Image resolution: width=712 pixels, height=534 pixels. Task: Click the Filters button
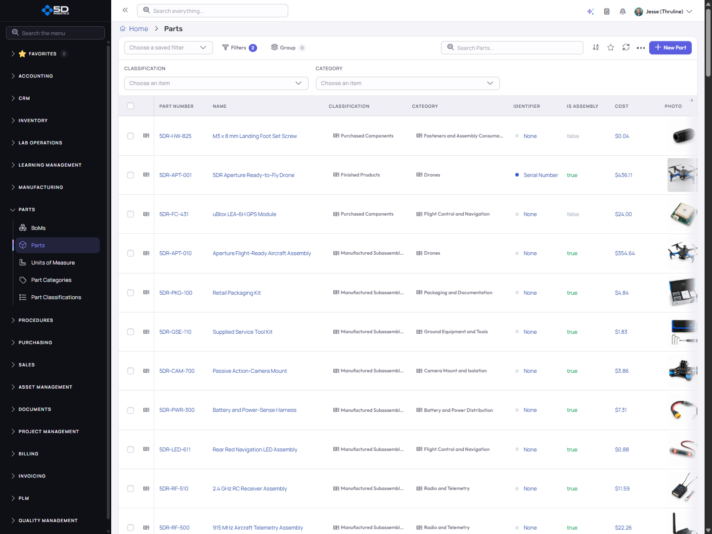(239, 47)
